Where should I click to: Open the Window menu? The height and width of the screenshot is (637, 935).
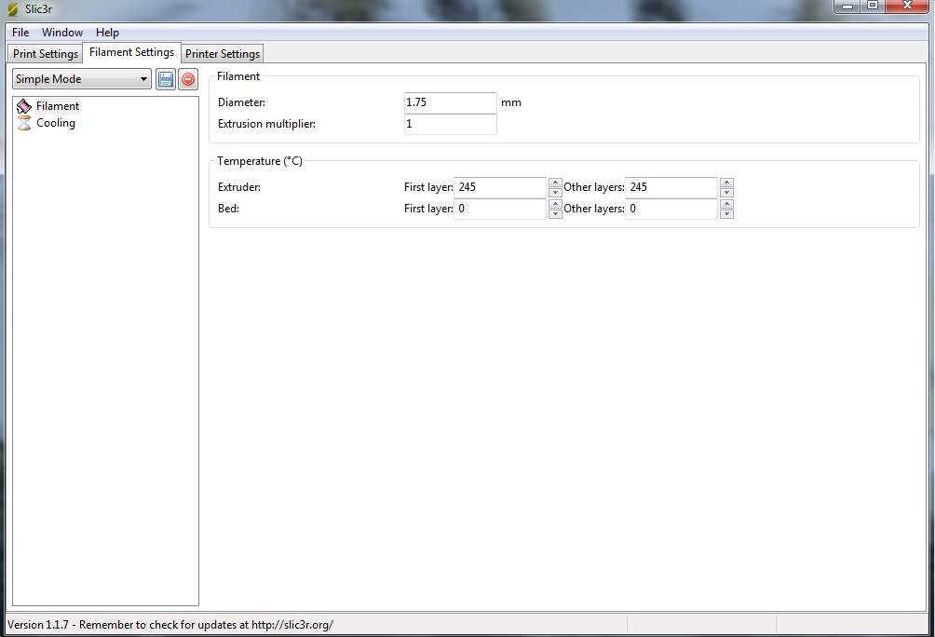62,33
